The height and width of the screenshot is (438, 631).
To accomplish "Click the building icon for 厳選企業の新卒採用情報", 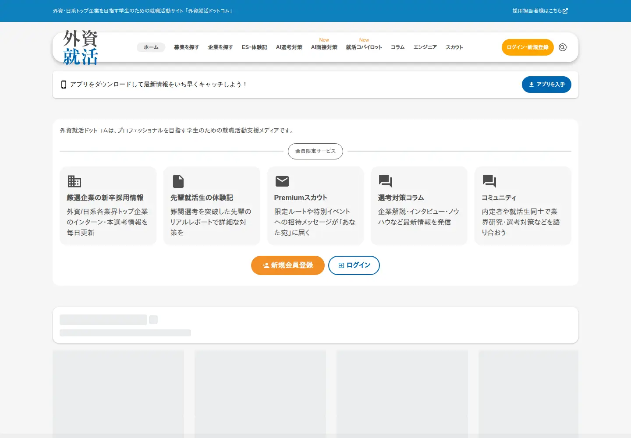I will coord(74,181).
